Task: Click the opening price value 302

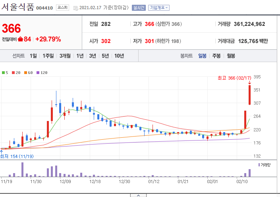Action: (106, 41)
